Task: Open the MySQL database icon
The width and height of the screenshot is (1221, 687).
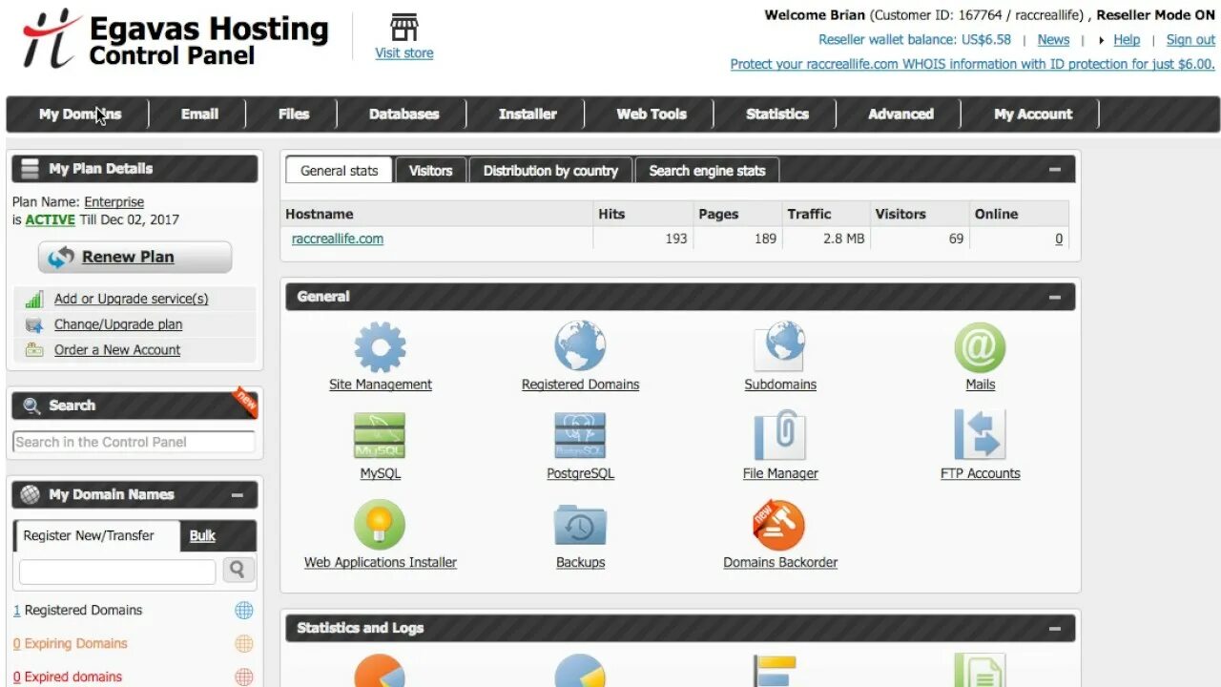Action: 380,436
